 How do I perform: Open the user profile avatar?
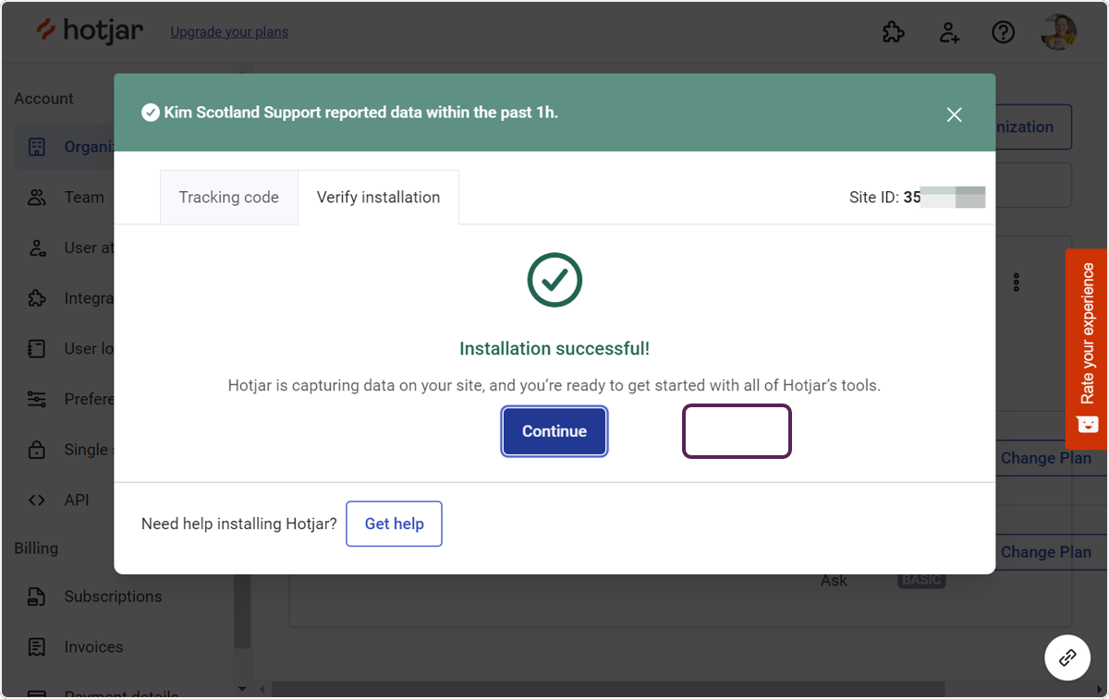click(1058, 32)
